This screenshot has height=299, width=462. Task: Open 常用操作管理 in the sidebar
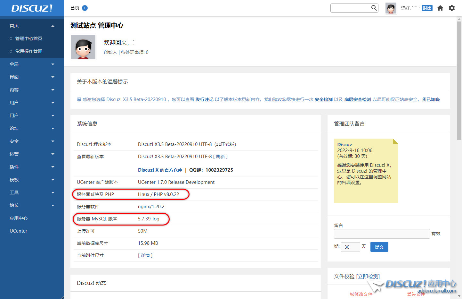tap(29, 51)
